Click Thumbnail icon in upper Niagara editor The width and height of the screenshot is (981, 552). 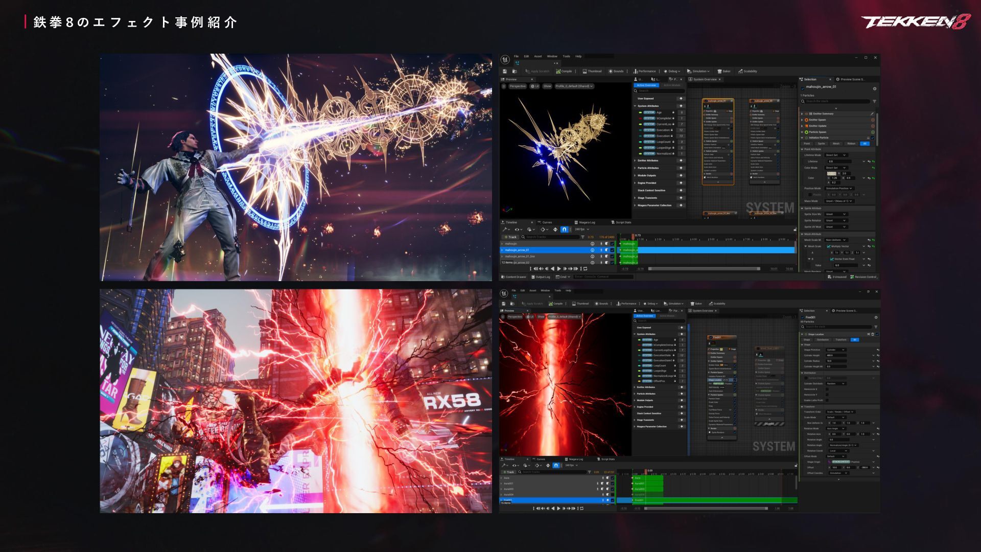click(585, 72)
